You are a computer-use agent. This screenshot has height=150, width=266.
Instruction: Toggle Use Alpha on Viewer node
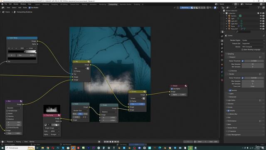click(x=172, y=89)
